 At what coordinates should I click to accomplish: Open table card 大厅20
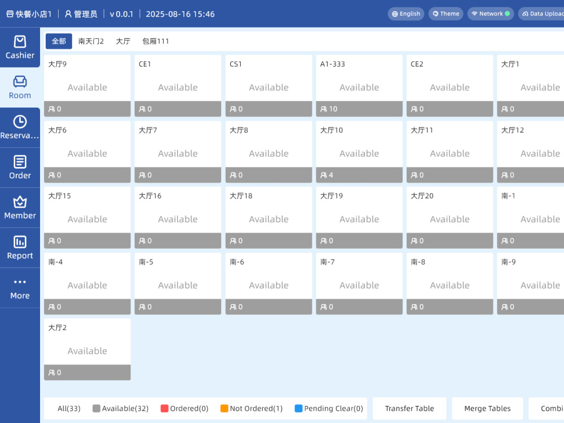[450, 218]
